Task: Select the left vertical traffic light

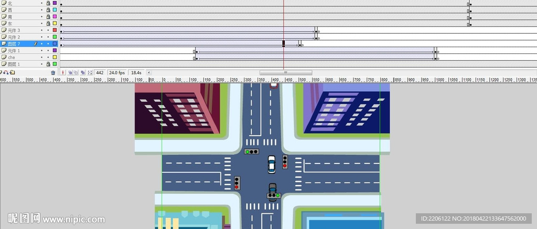Action: pos(237,183)
